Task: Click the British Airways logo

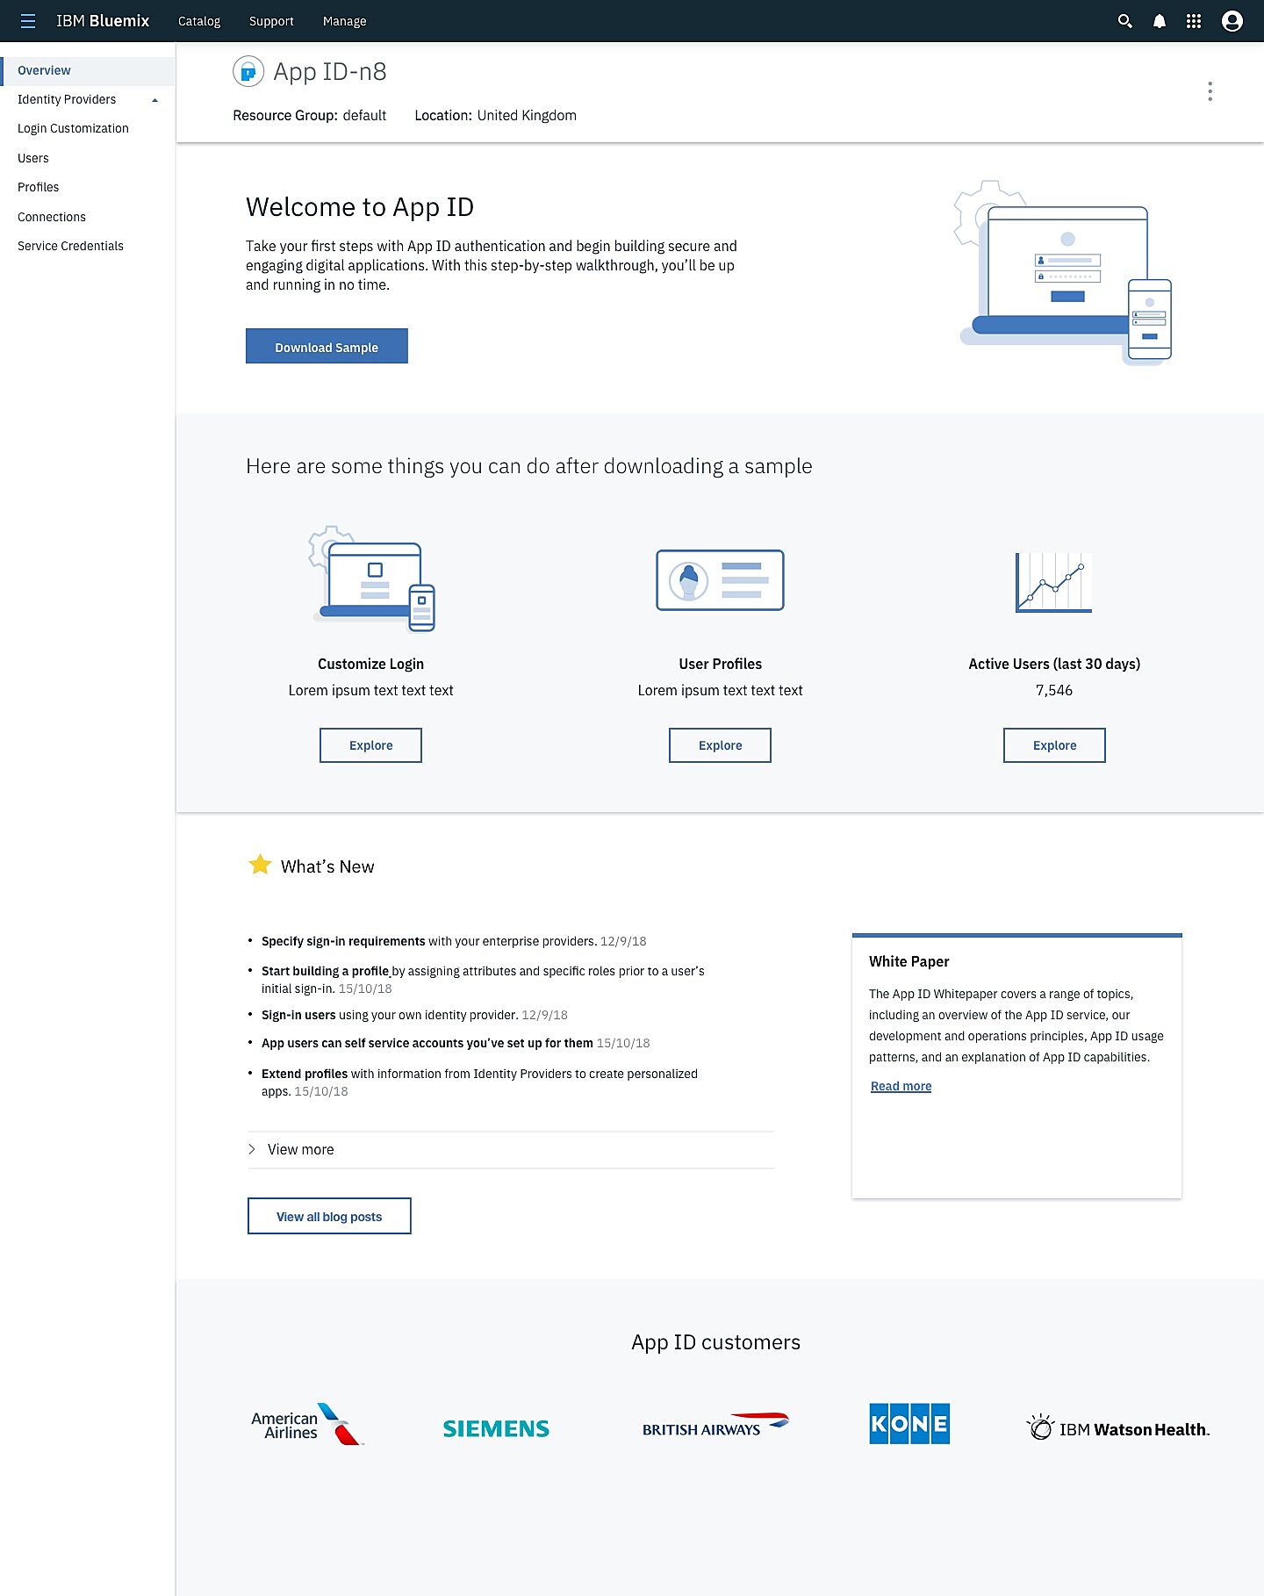Action: (715, 1425)
